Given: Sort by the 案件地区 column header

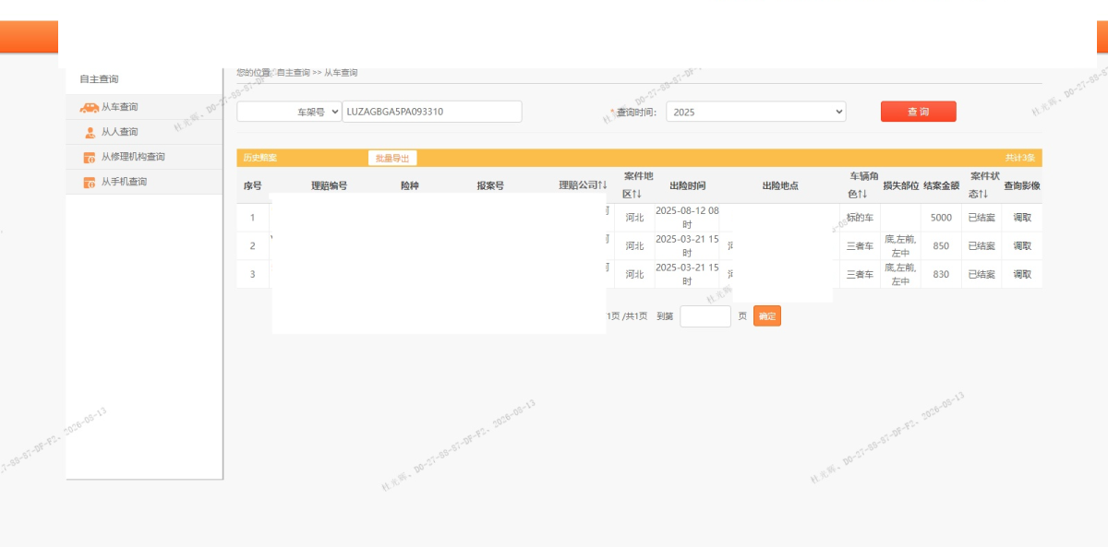Looking at the screenshot, I should pyautogui.click(x=638, y=184).
